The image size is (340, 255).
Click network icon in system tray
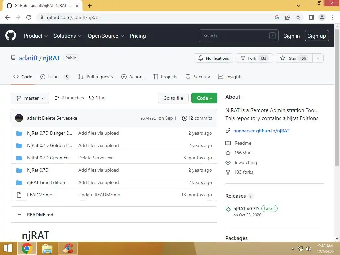(301, 248)
